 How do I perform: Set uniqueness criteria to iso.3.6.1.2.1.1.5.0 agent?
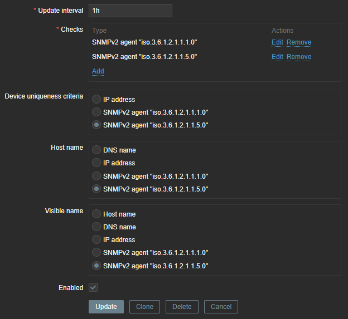(96, 125)
